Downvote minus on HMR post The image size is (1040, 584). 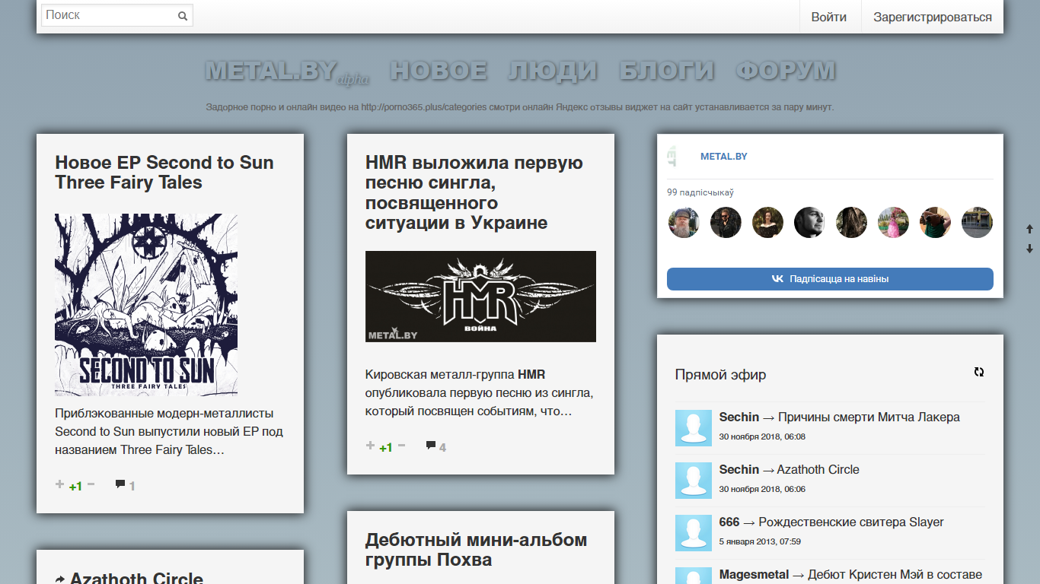click(x=401, y=446)
